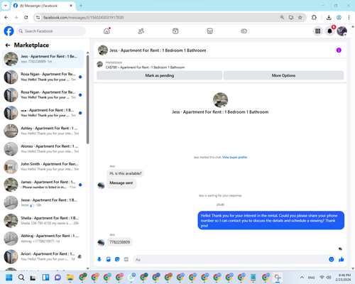Open the James apartment conversation

pos(43,185)
